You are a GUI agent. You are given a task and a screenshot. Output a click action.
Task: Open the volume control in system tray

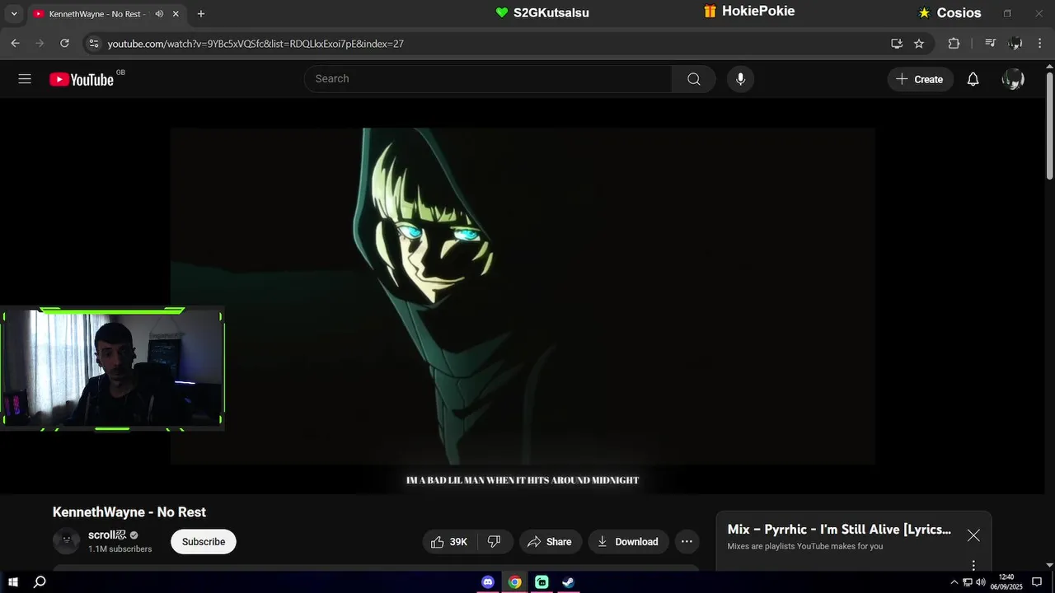(981, 582)
